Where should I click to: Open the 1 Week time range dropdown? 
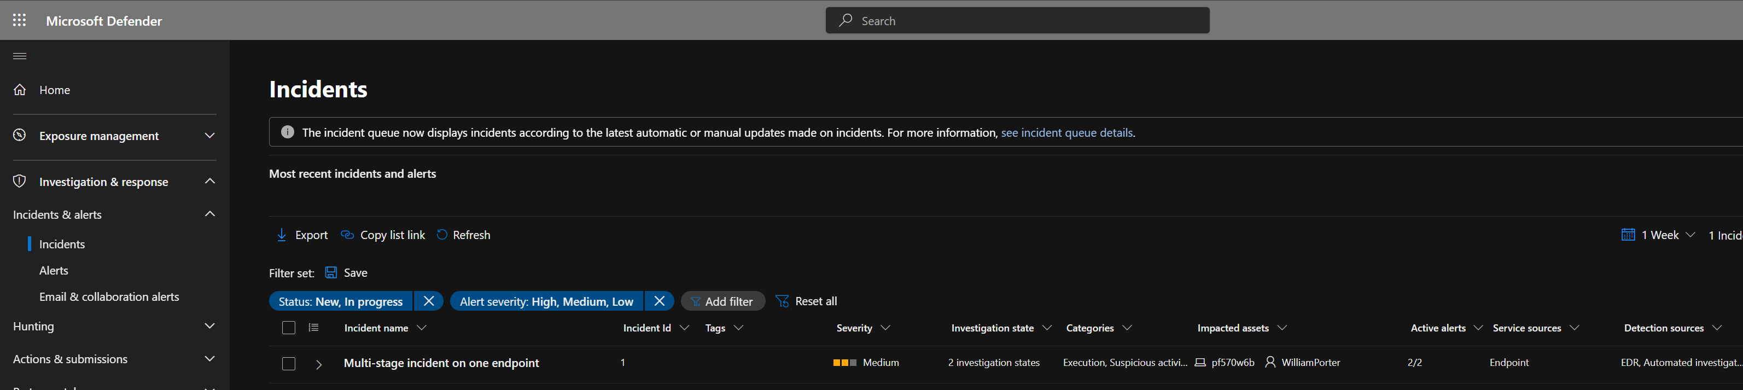coord(1658,235)
